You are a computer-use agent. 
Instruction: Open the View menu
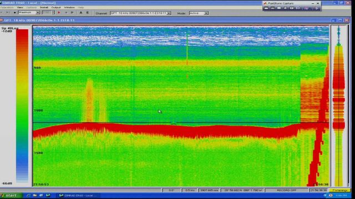(20, 7)
